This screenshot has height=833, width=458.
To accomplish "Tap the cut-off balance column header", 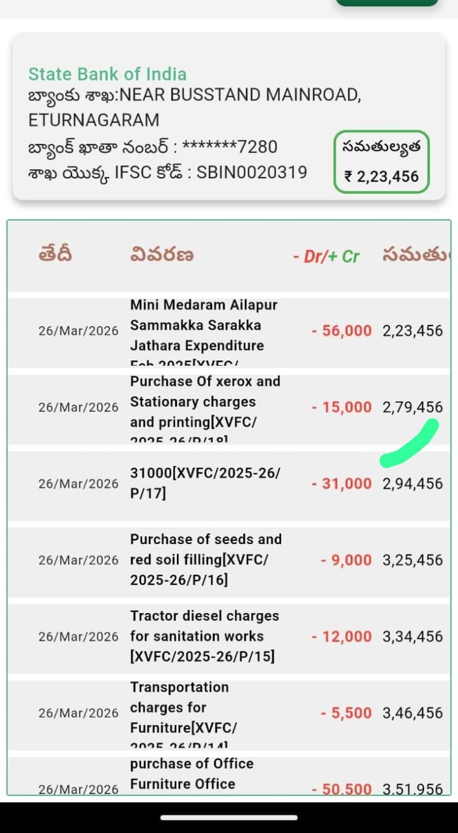I will point(416,255).
